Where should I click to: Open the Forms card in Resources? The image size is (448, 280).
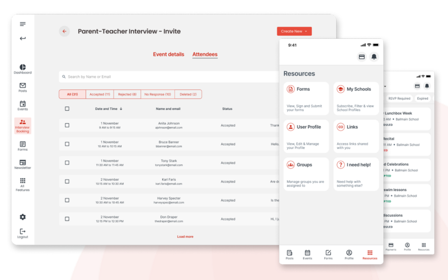click(x=306, y=98)
